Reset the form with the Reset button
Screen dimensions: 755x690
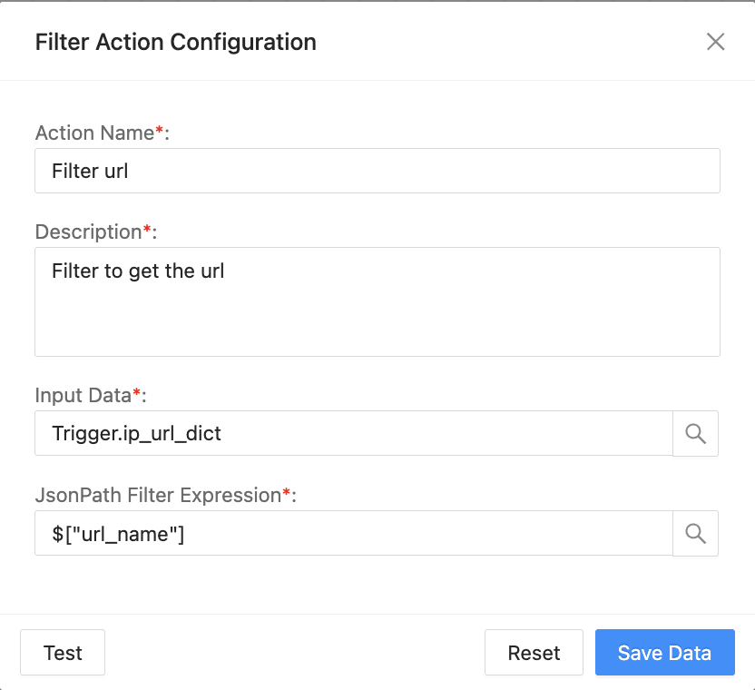pos(534,653)
